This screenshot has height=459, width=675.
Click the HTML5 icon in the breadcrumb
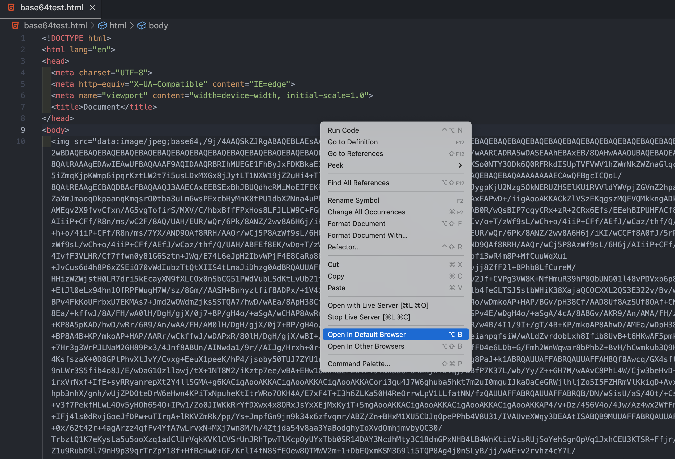pyautogui.click(x=15, y=25)
